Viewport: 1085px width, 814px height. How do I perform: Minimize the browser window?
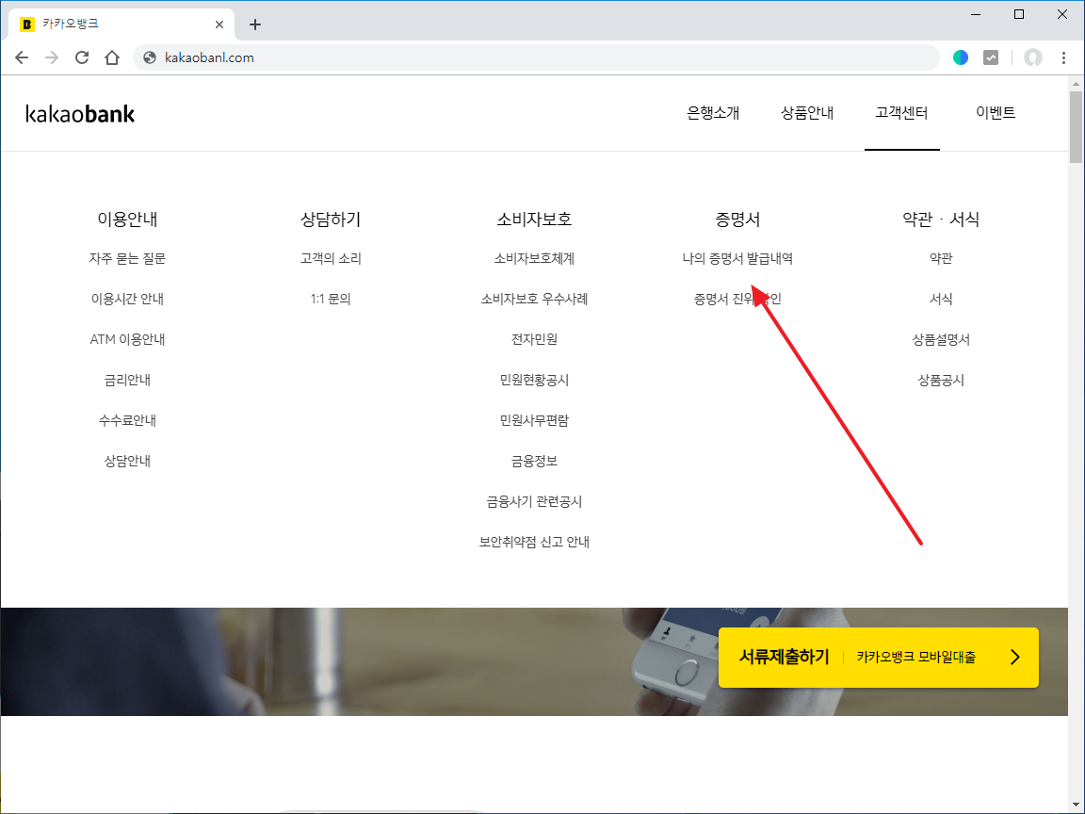[976, 14]
